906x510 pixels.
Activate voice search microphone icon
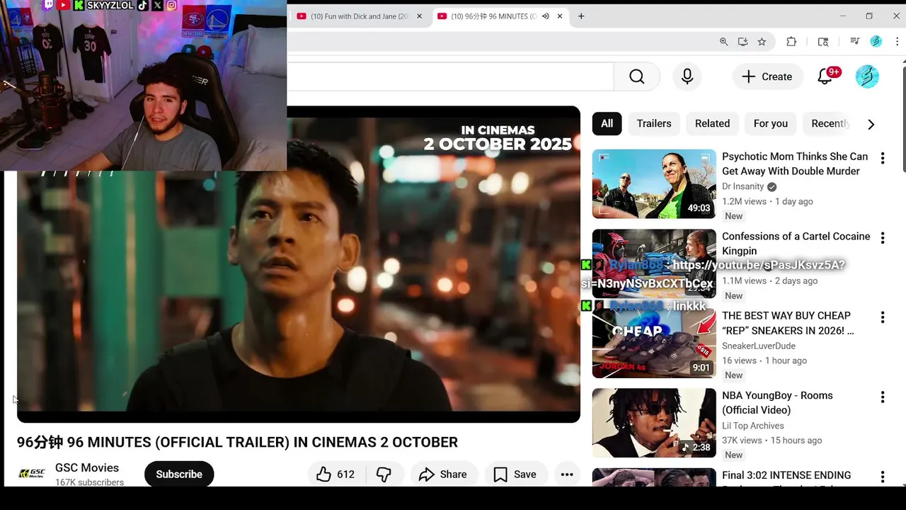click(687, 76)
